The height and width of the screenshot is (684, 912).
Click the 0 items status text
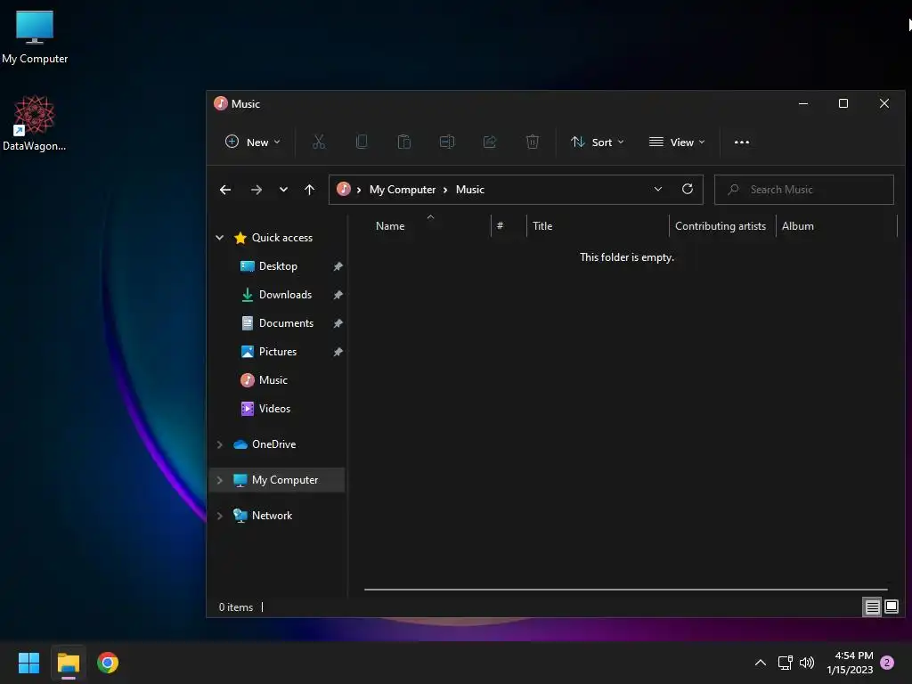click(x=236, y=607)
